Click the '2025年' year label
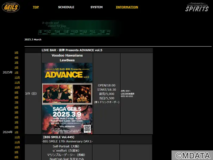Viewport: 213px width, 160px height. (8, 72)
